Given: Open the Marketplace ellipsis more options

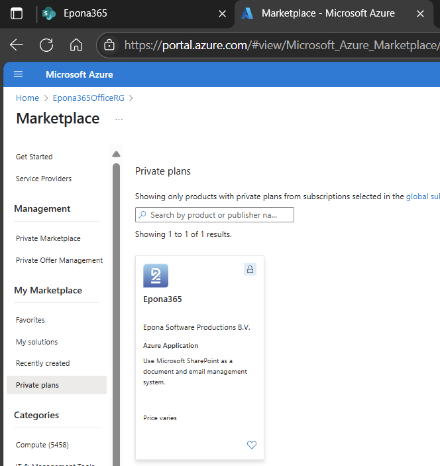Looking at the screenshot, I should pyautogui.click(x=119, y=119).
